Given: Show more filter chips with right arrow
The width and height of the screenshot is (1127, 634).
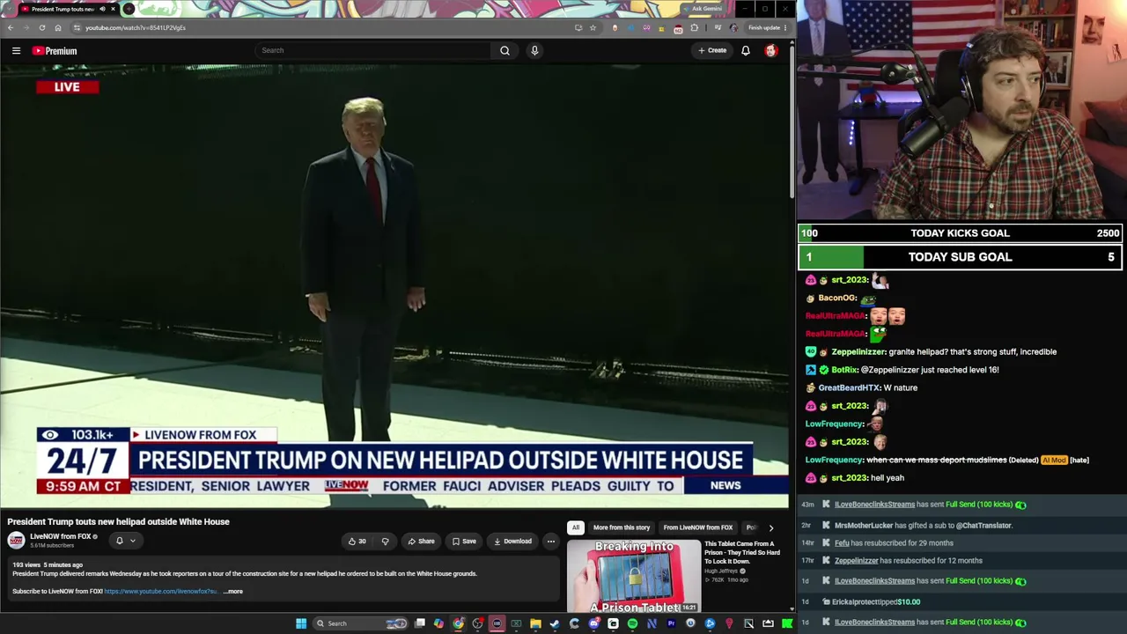Looking at the screenshot, I should pyautogui.click(x=771, y=527).
